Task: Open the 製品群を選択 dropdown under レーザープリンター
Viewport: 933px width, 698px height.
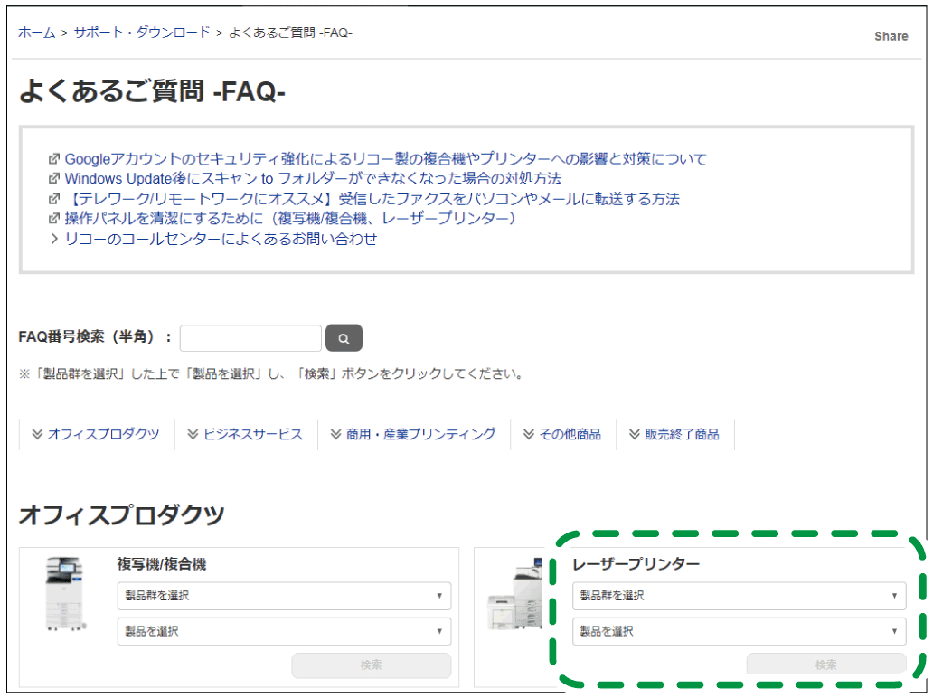Action: [x=741, y=596]
